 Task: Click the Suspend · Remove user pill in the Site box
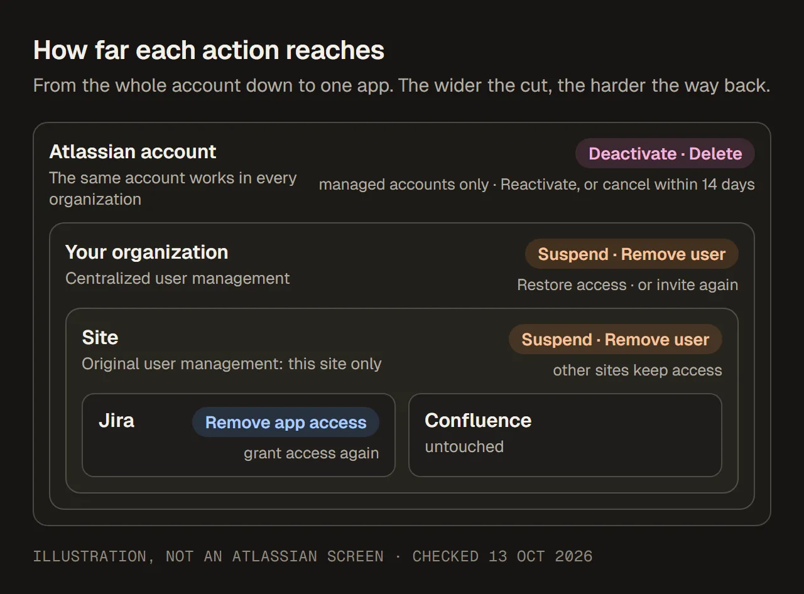coord(616,340)
